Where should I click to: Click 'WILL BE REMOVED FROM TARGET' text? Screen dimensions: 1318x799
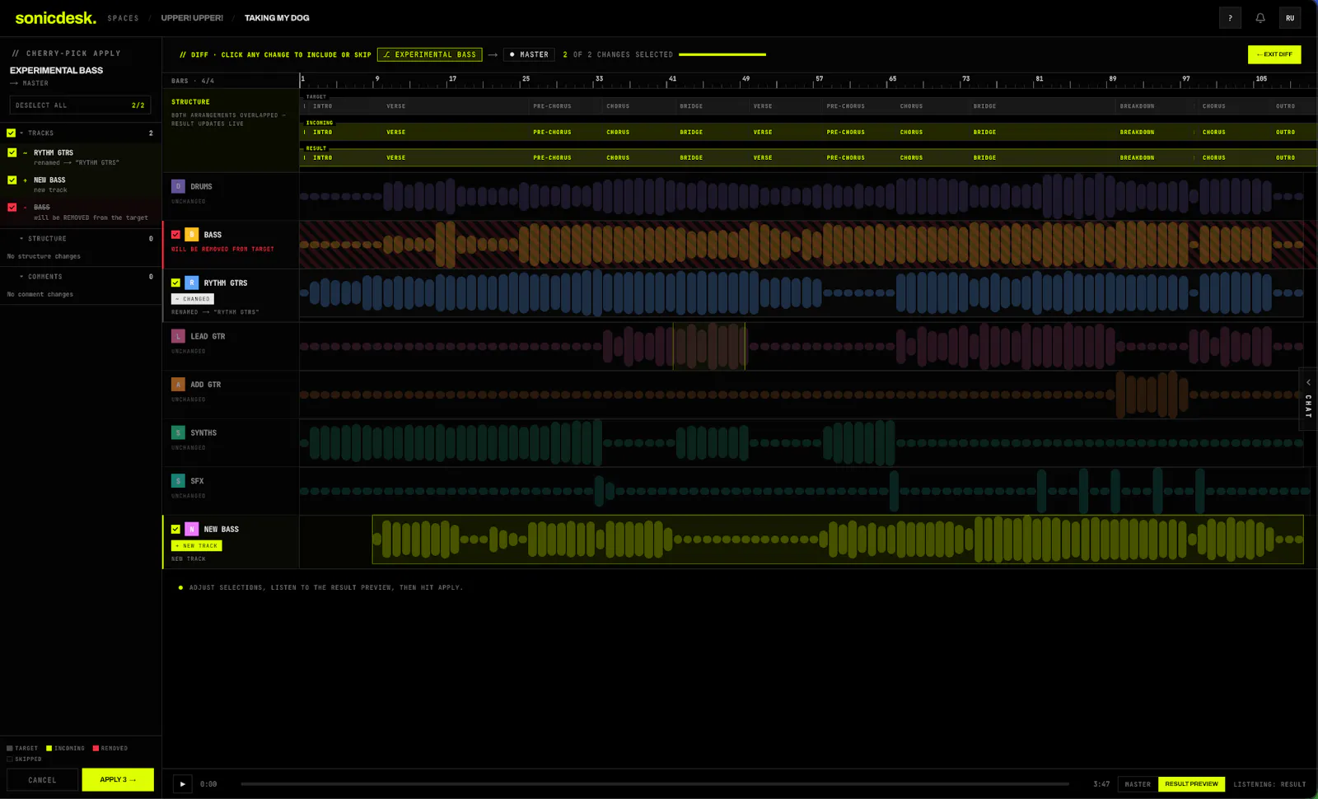222,249
